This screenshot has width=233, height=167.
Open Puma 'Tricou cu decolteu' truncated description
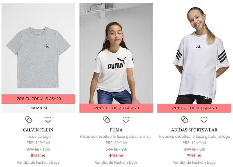[115, 136]
